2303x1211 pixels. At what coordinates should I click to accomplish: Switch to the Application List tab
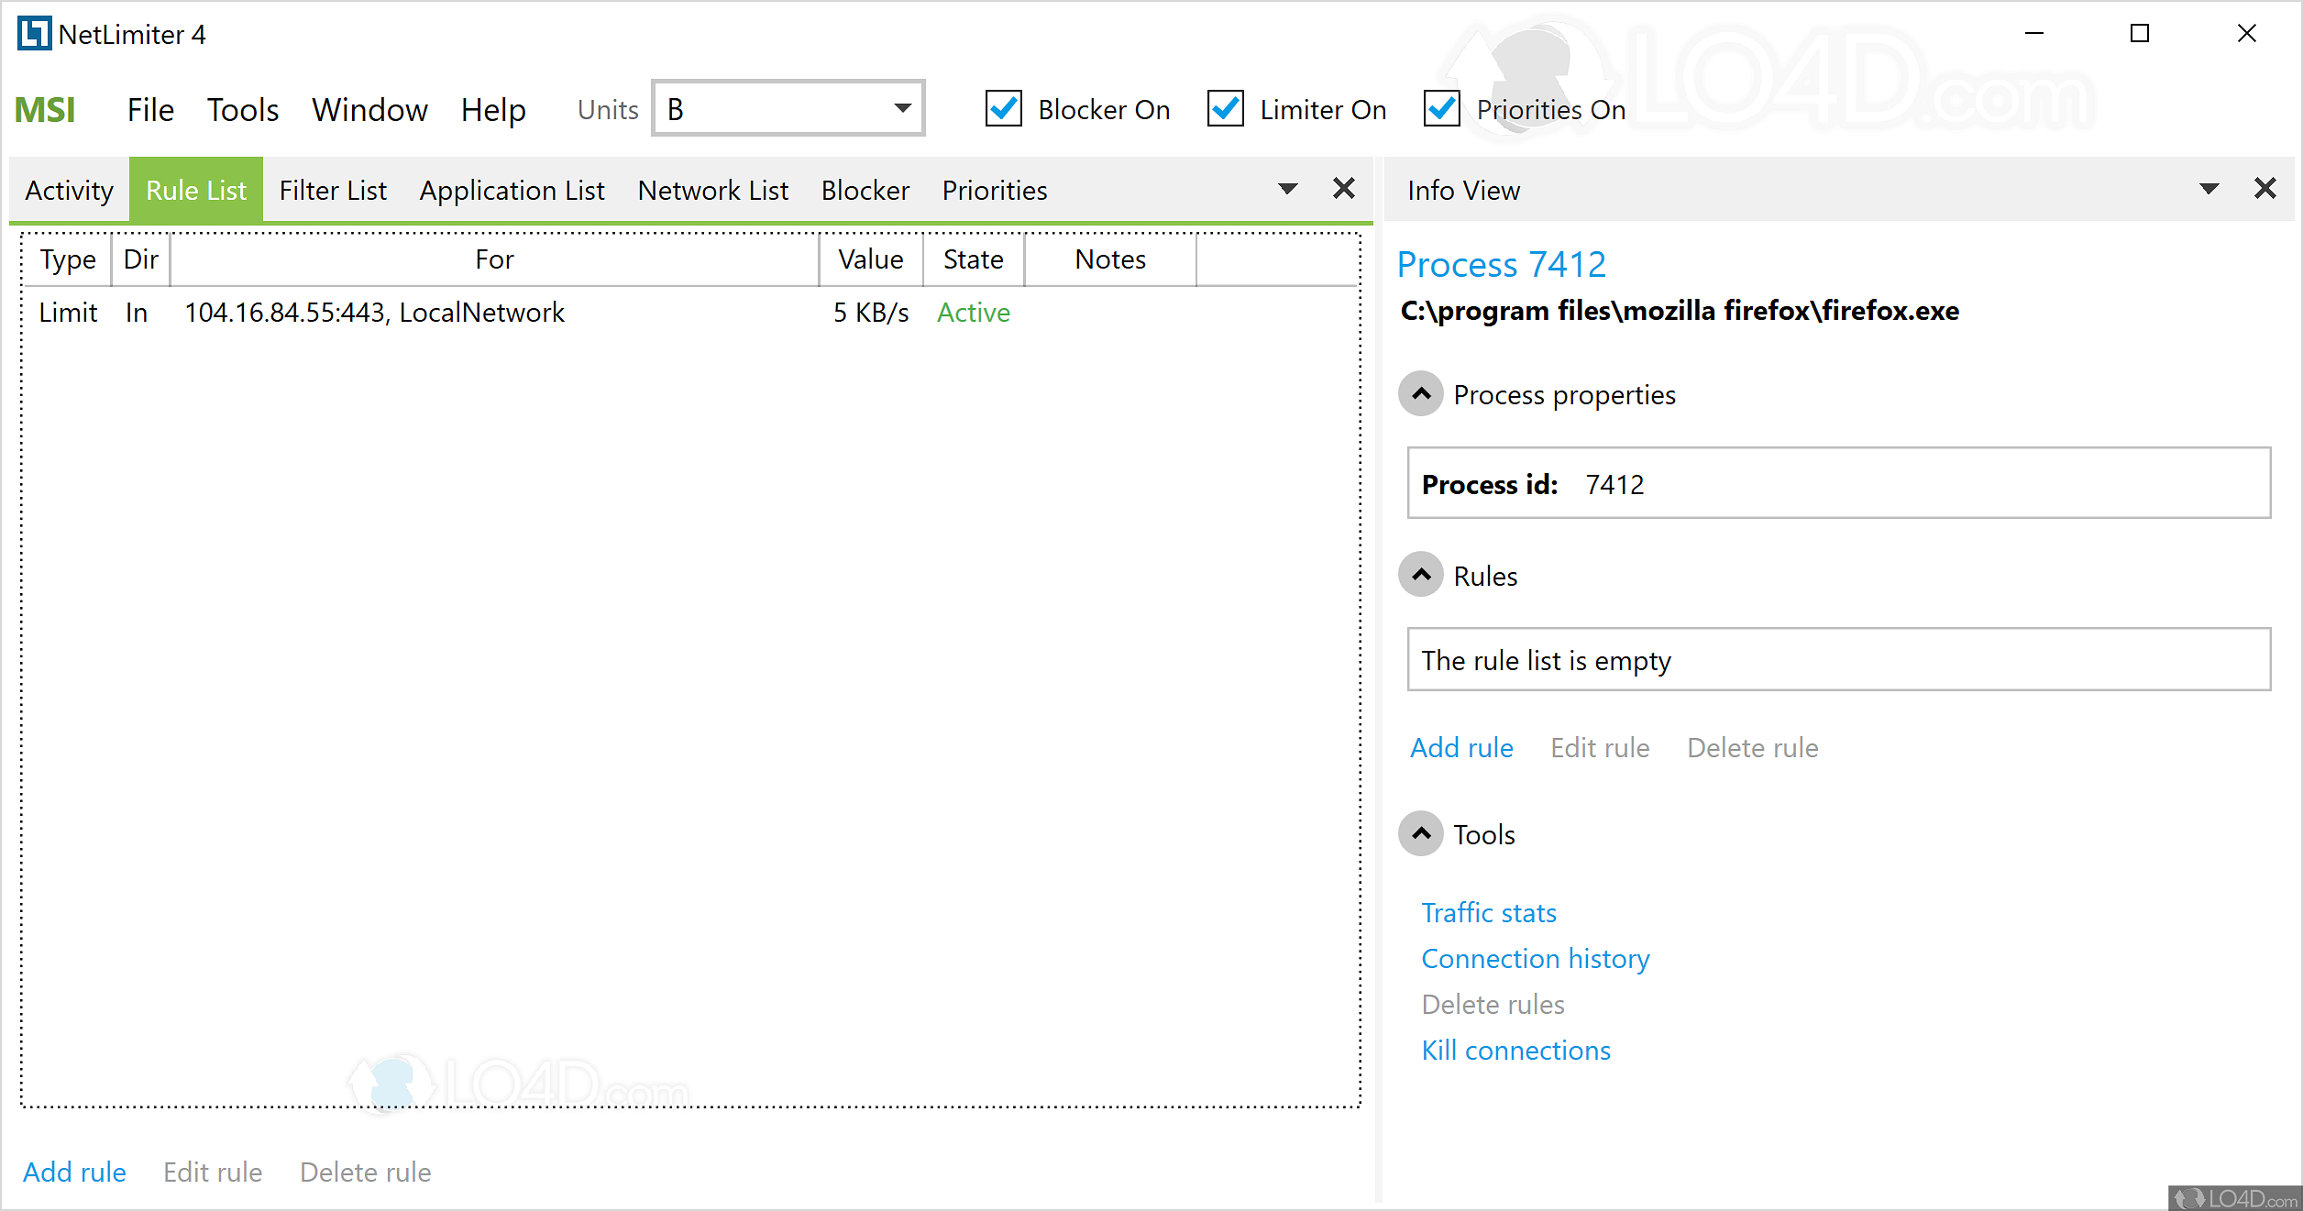pos(512,190)
